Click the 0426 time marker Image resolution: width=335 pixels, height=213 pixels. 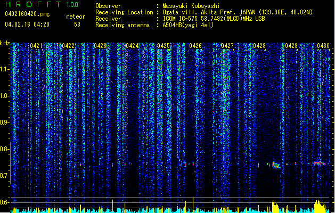[195, 46]
